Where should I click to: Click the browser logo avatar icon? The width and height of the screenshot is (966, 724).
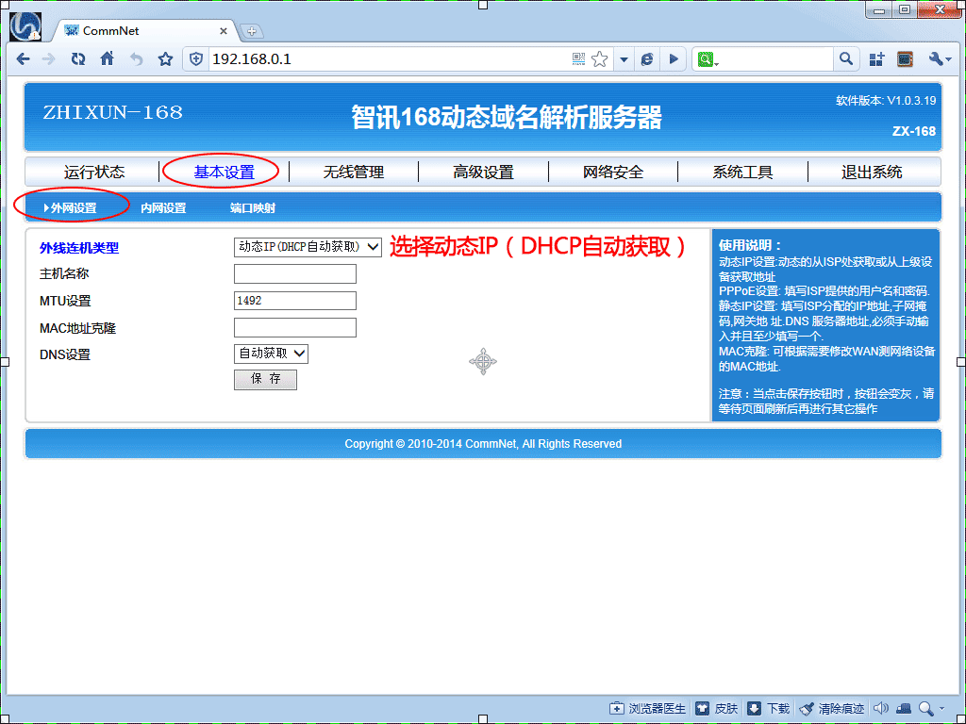pyautogui.click(x=25, y=26)
